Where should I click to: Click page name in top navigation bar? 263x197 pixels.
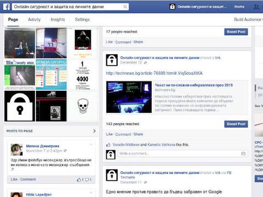(x=202, y=7)
